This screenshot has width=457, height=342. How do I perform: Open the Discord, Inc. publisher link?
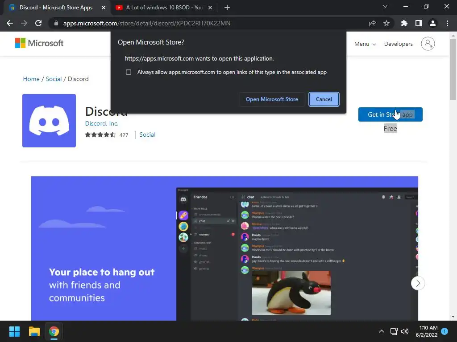102,124
